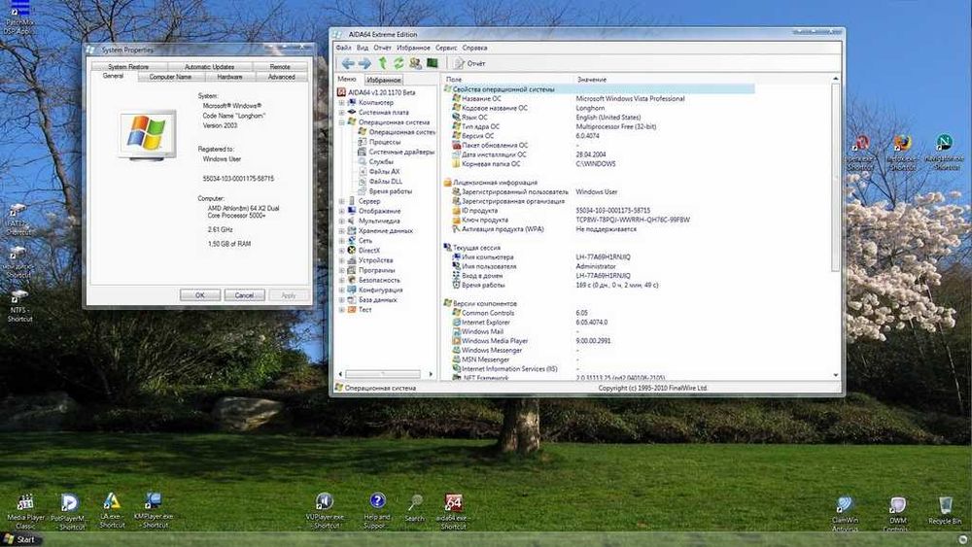Open the Media Player Classic desktop icon

(x=25, y=512)
